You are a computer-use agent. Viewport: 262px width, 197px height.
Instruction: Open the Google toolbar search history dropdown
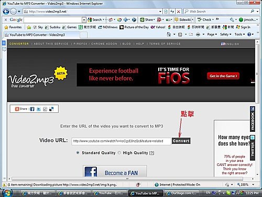(x=84, y=20)
